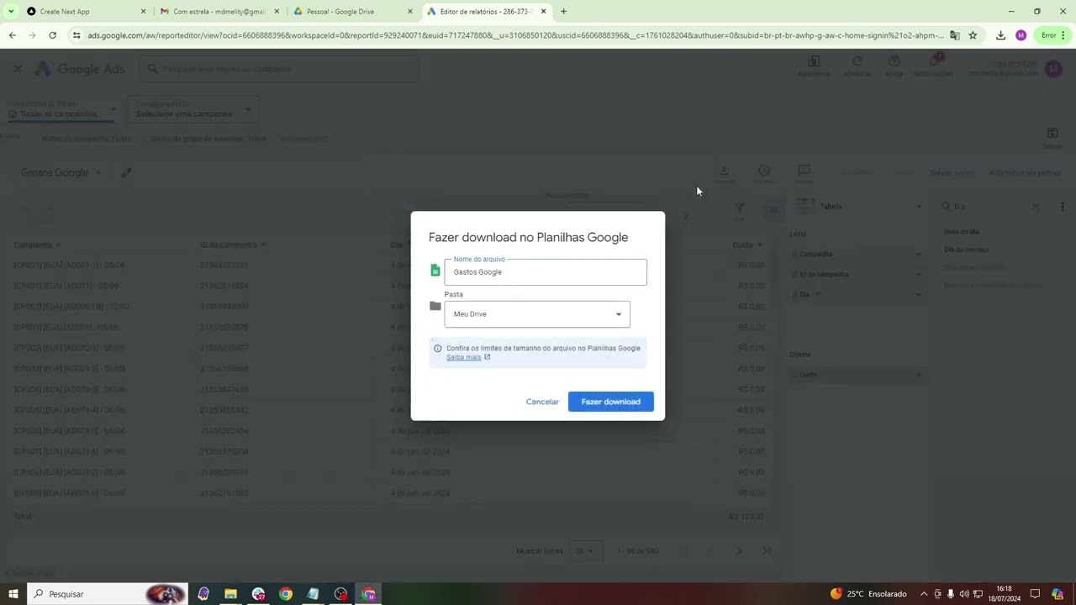
Task: Open the weather 25°C Ensolarado widget
Action: click(868, 594)
